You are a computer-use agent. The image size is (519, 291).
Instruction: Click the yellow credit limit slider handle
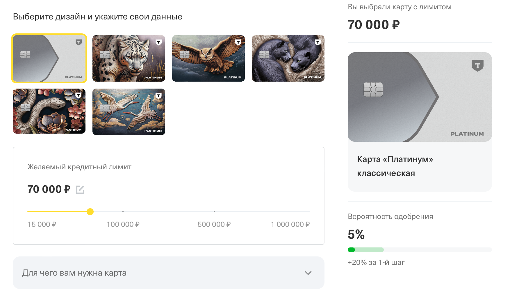pos(90,212)
